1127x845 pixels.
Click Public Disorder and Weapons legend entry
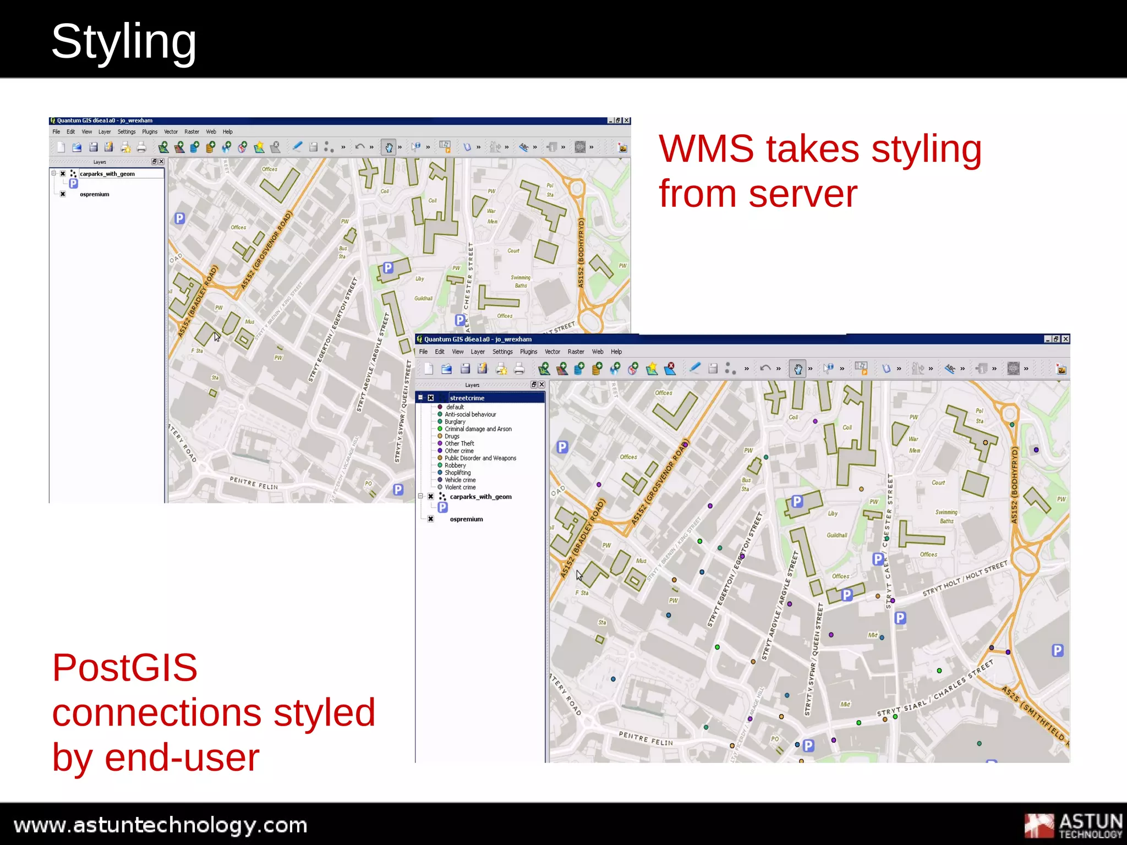(x=480, y=458)
